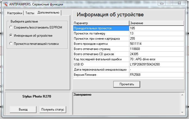Viewport: 189px width, 119px height.
Task: Select the Всего отпечатано CD дисков row
Action: click(129, 54)
